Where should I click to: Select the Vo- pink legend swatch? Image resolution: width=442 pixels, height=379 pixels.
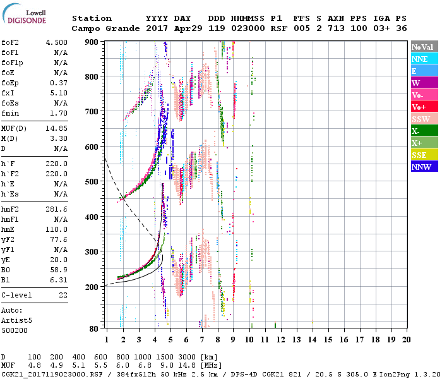tap(424, 95)
